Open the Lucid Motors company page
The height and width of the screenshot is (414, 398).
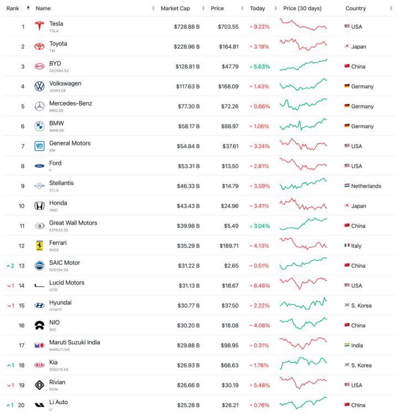point(66,282)
